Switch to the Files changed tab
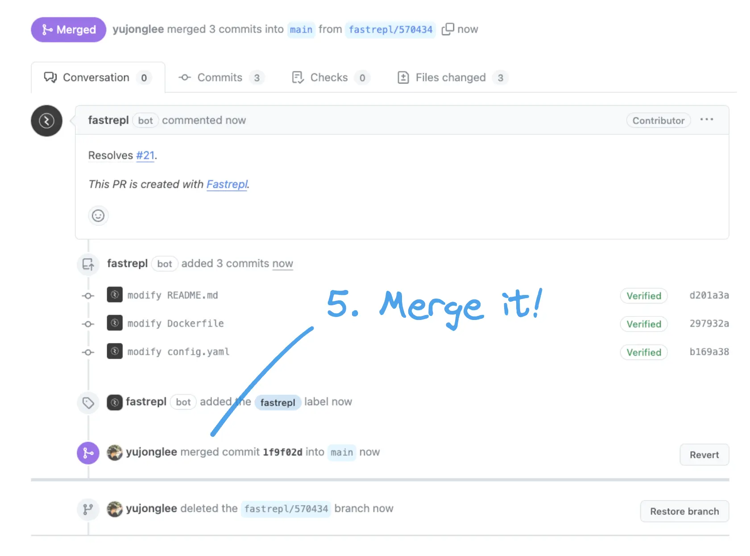The image size is (750, 556). tap(451, 77)
